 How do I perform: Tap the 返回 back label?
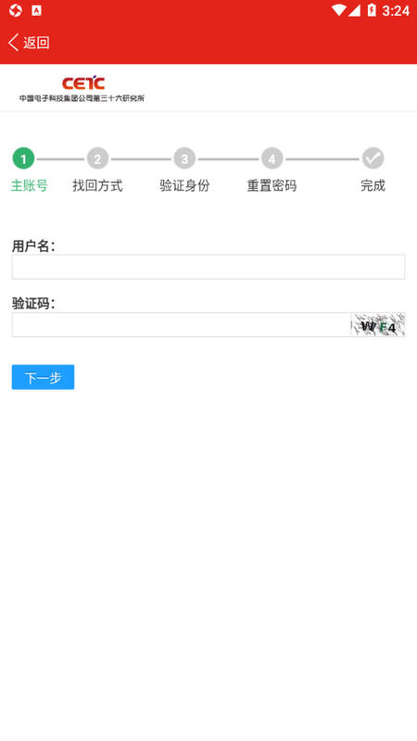point(36,43)
